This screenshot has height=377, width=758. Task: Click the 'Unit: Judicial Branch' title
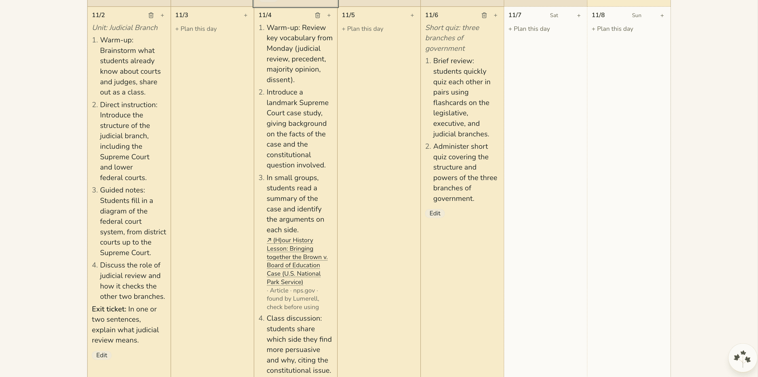125,28
